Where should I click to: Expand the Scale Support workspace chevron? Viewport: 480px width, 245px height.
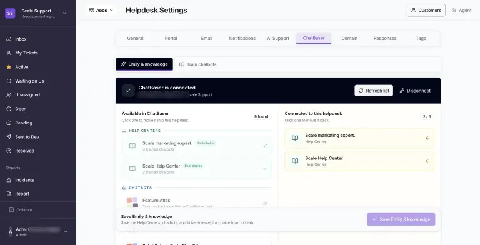pyautogui.click(x=64, y=13)
